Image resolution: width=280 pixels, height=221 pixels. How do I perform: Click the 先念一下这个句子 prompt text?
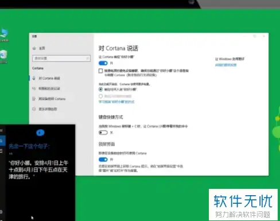(x=29, y=146)
